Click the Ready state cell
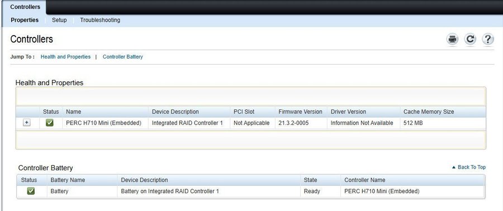The width and height of the screenshot is (503, 211). 312,191
